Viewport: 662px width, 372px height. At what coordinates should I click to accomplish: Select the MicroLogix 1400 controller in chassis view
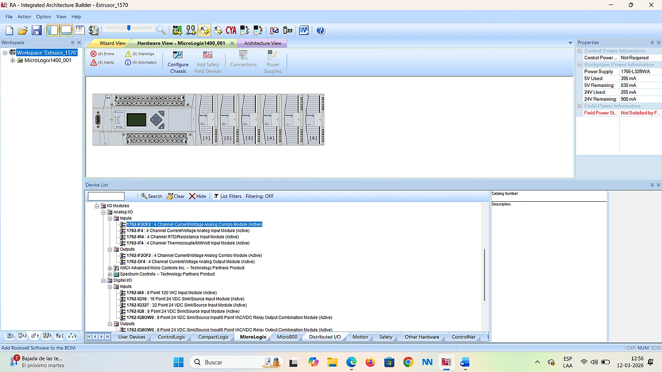[144, 119]
